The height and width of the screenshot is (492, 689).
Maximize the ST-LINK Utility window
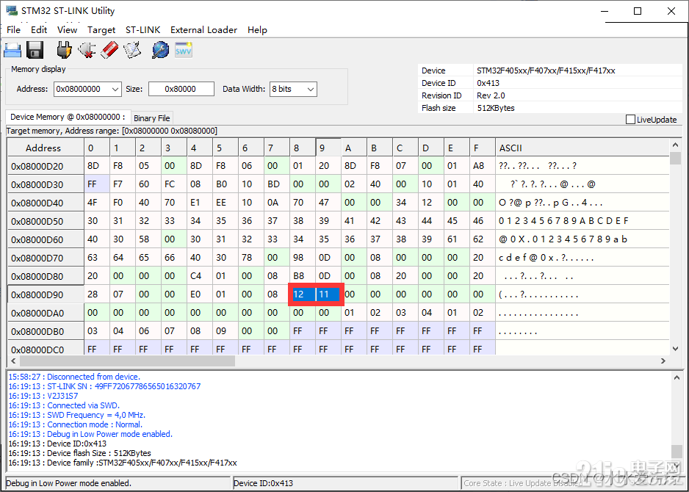point(638,11)
